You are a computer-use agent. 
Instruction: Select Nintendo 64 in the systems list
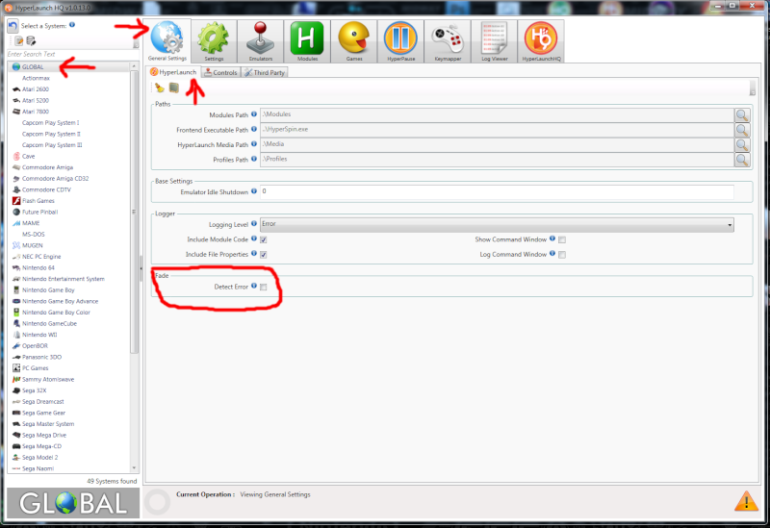[x=68, y=268]
